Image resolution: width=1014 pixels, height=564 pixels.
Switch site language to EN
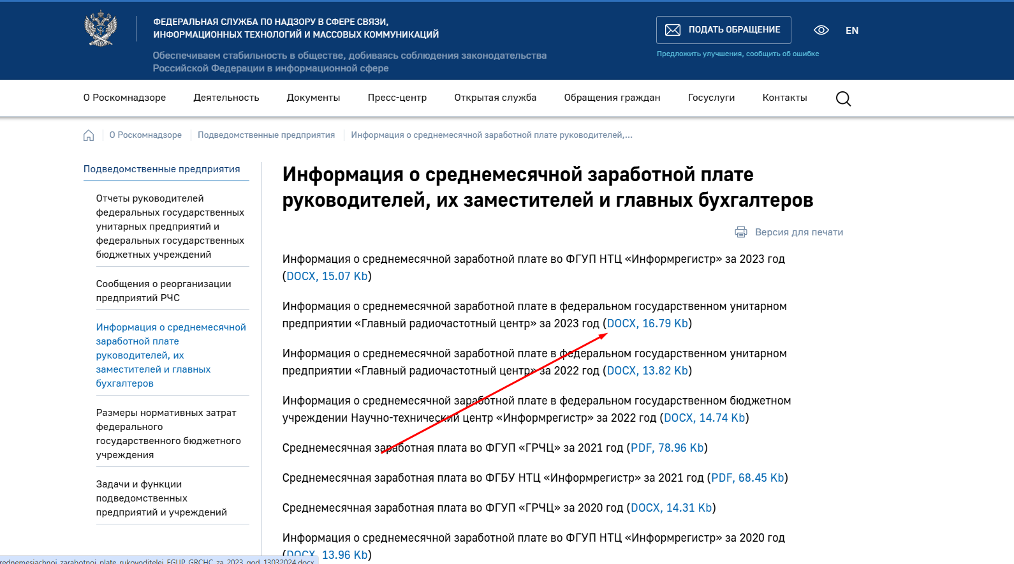tap(852, 30)
